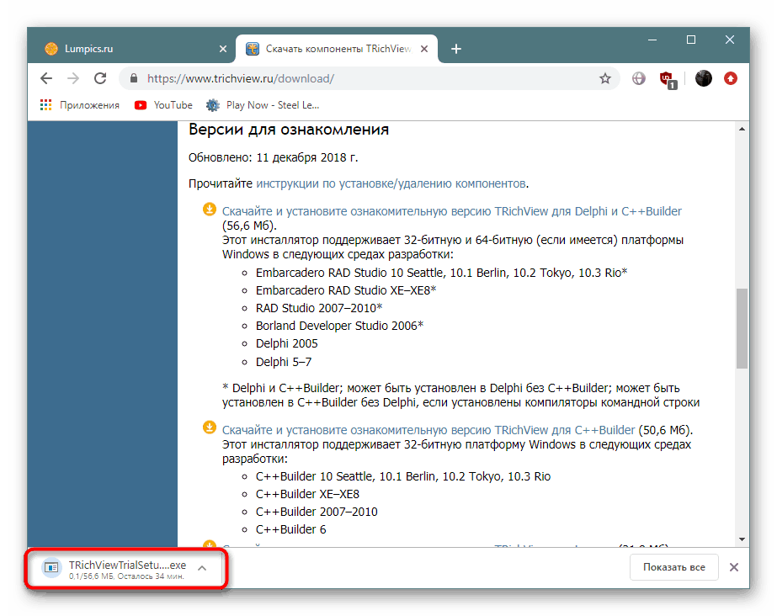Click the Embarcadero RAD Studio XE–XE8 list item
The image size is (777, 616).
(346, 290)
